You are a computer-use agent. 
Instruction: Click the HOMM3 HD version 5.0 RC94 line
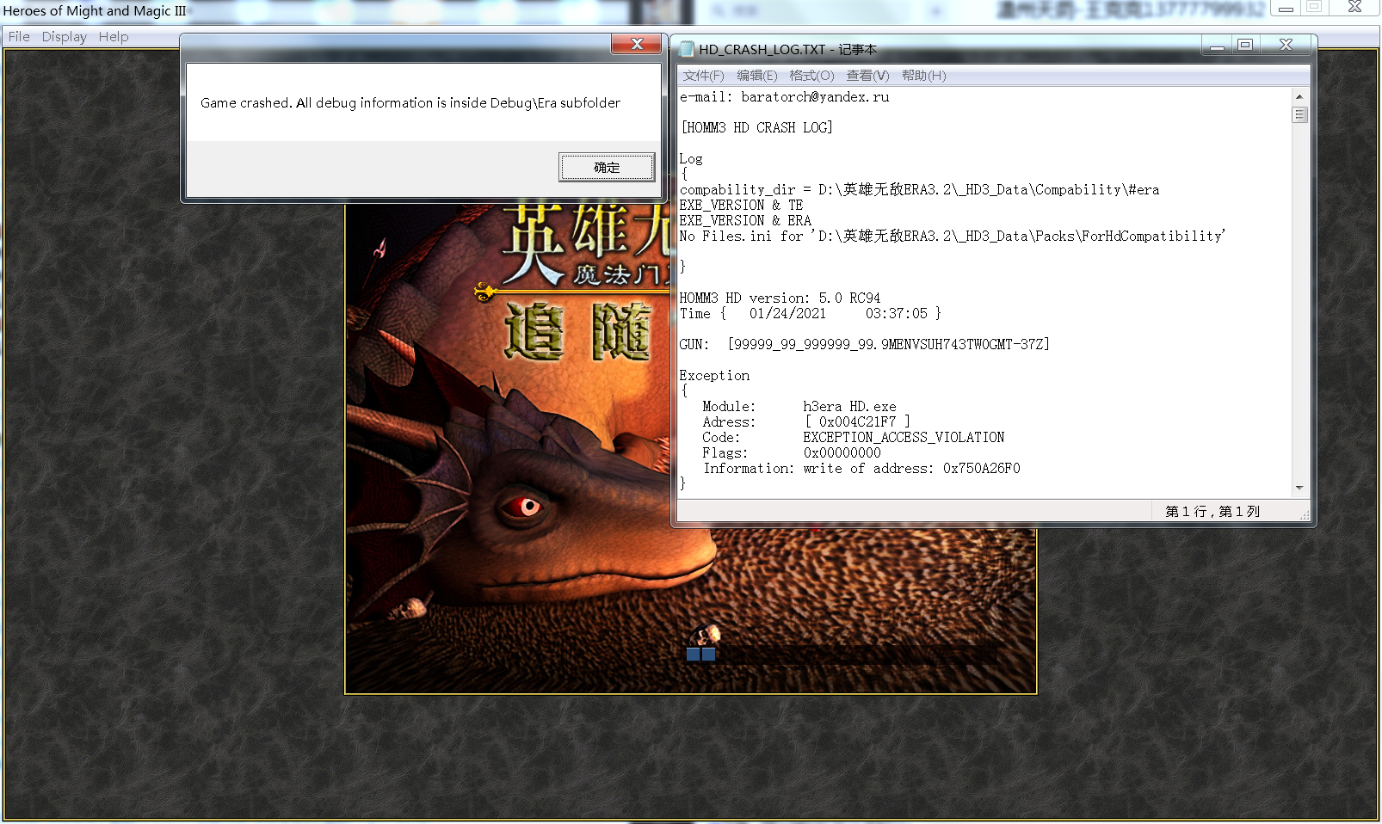780,298
